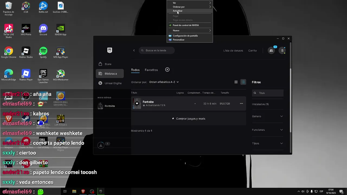Sort by the Título column header

coord(134,93)
